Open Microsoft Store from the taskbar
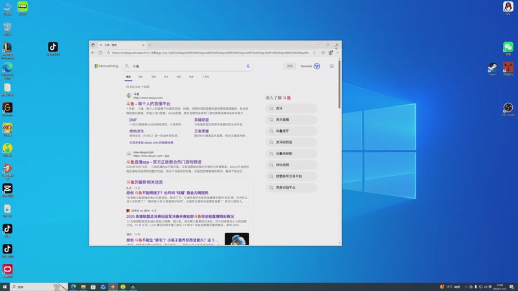The image size is (518, 291). [x=93, y=286]
